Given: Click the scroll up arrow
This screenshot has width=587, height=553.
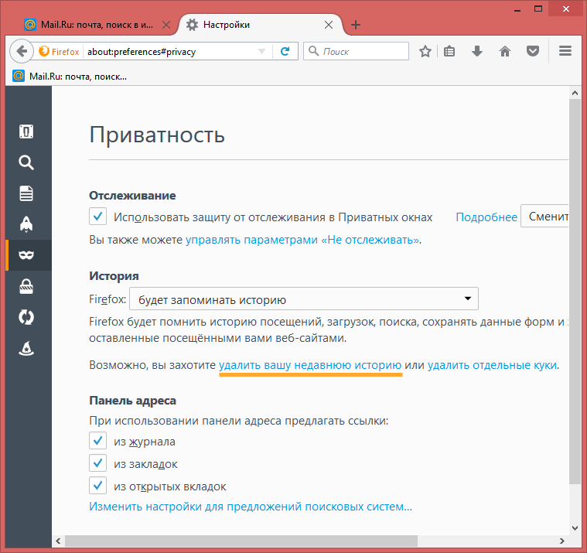Looking at the screenshot, I should [x=575, y=93].
